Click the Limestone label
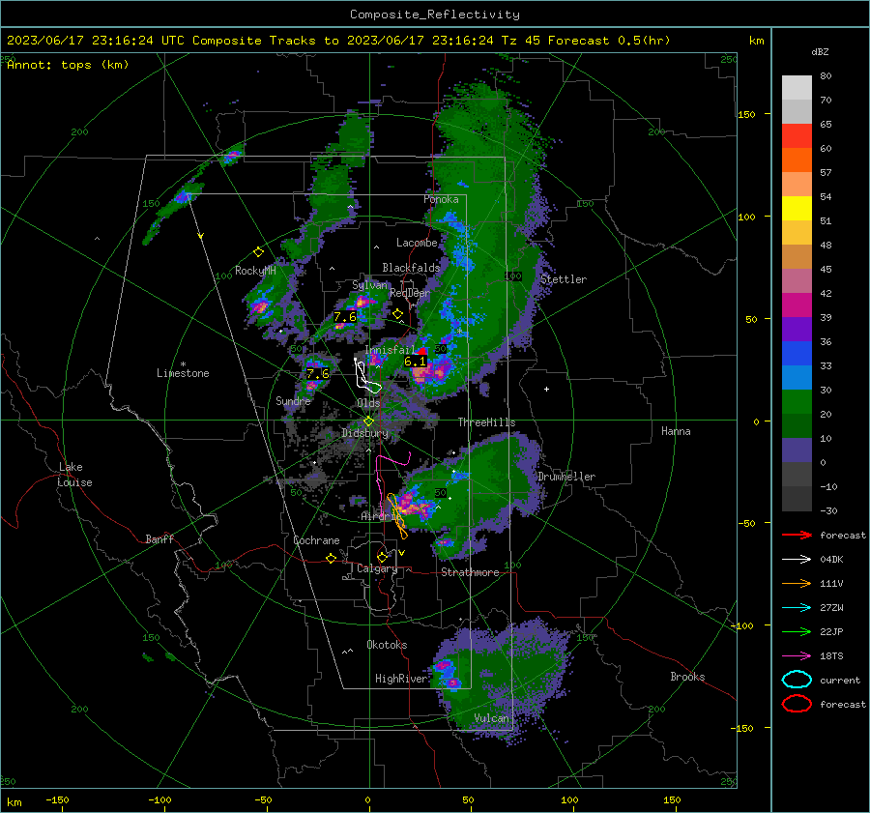Screen dimensions: 870x813 point(183,373)
